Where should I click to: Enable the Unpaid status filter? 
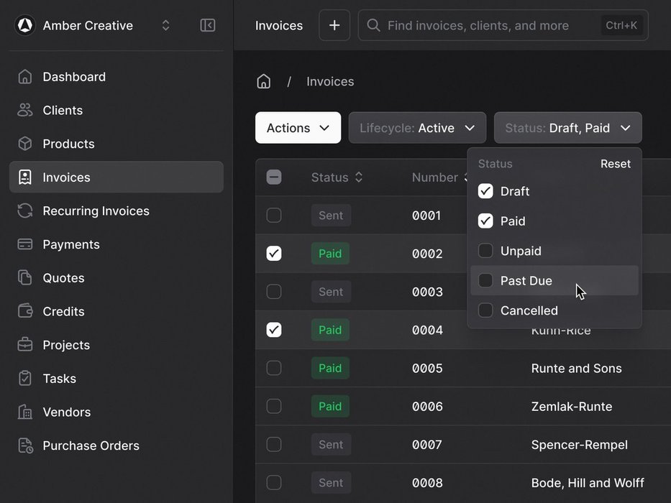[485, 251]
